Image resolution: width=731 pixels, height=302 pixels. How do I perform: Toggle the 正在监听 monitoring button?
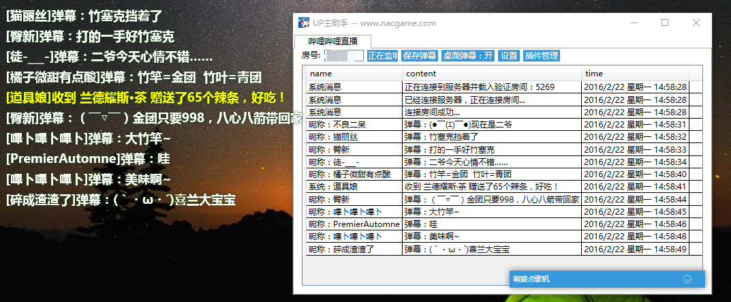pos(382,56)
